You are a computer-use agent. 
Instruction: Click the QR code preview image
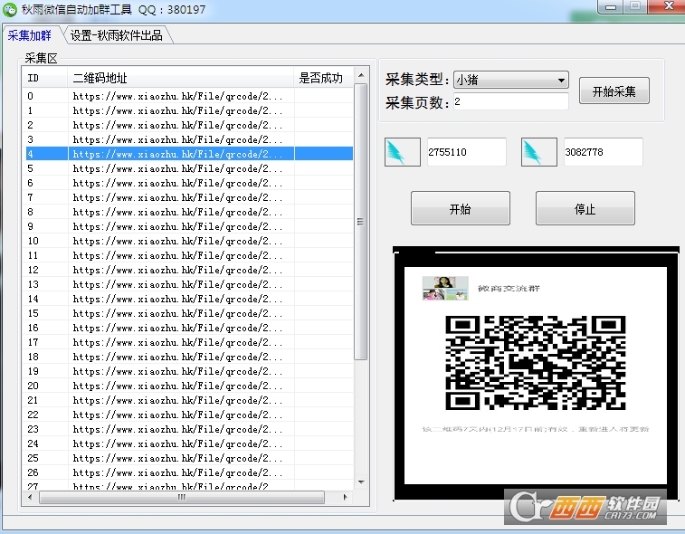pyautogui.click(x=536, y=374)
